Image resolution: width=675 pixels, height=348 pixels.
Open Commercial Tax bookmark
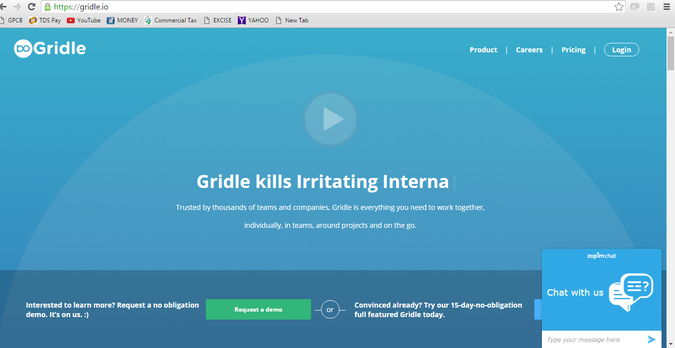pyautogui.click(x=170, y=20)
